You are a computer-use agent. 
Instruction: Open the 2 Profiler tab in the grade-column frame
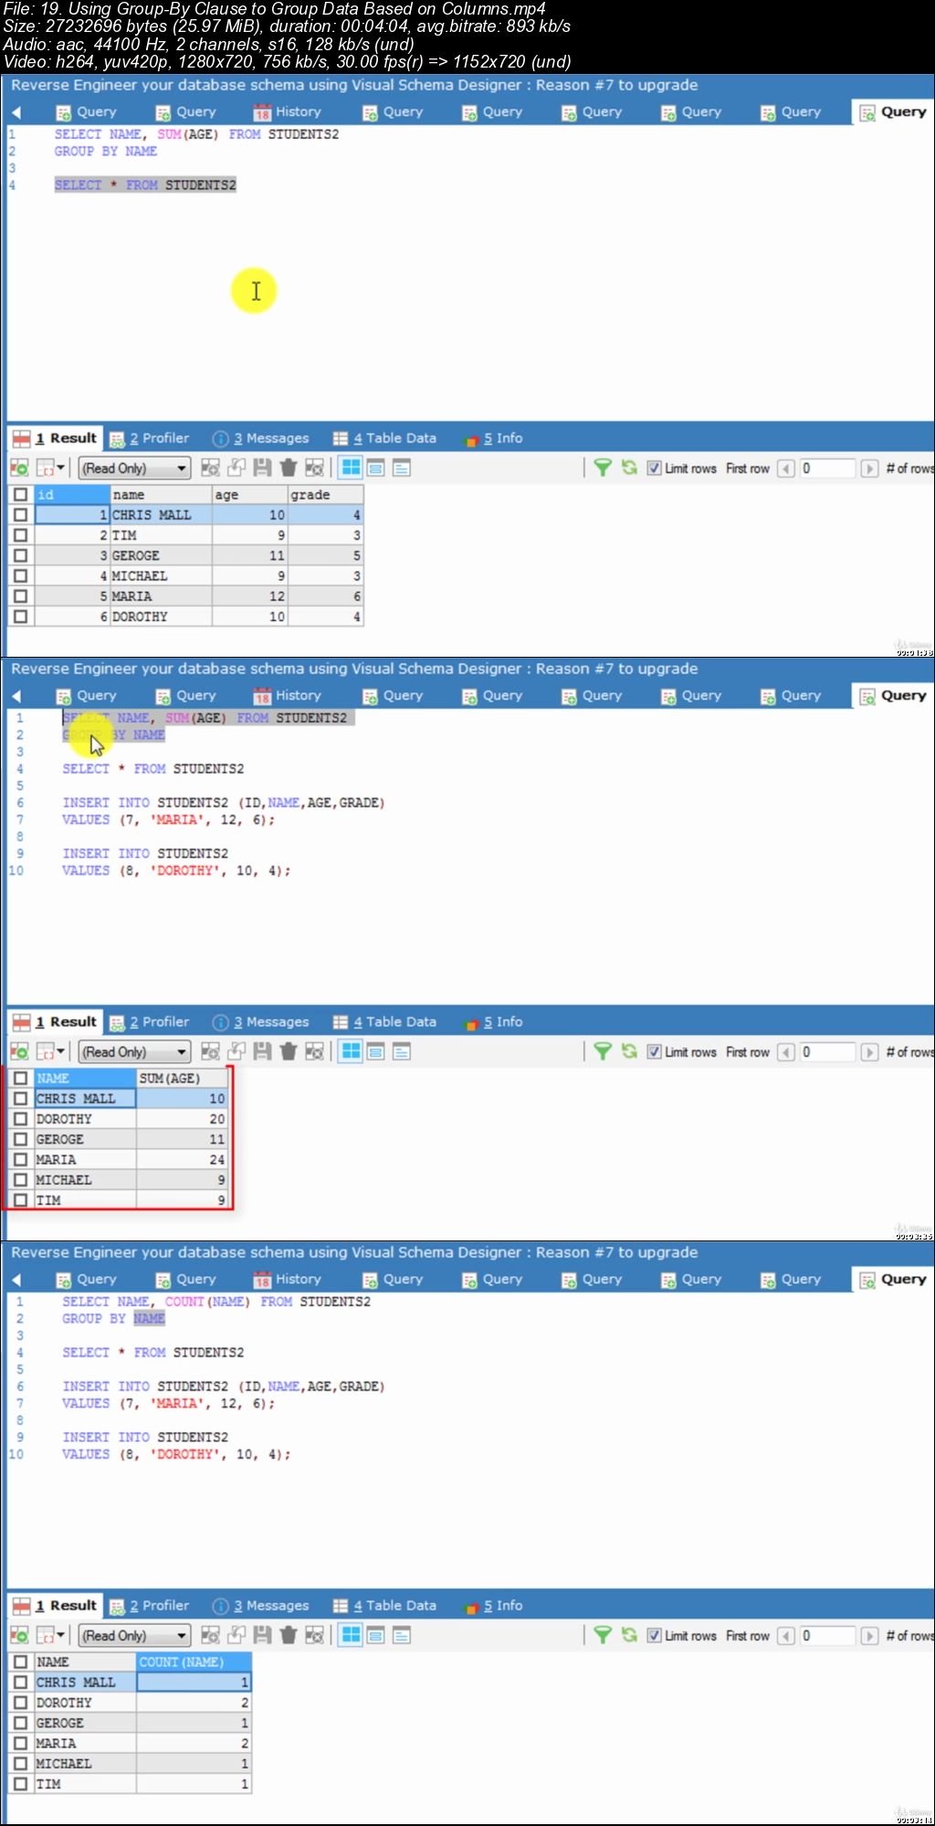(x=149, y=438)
